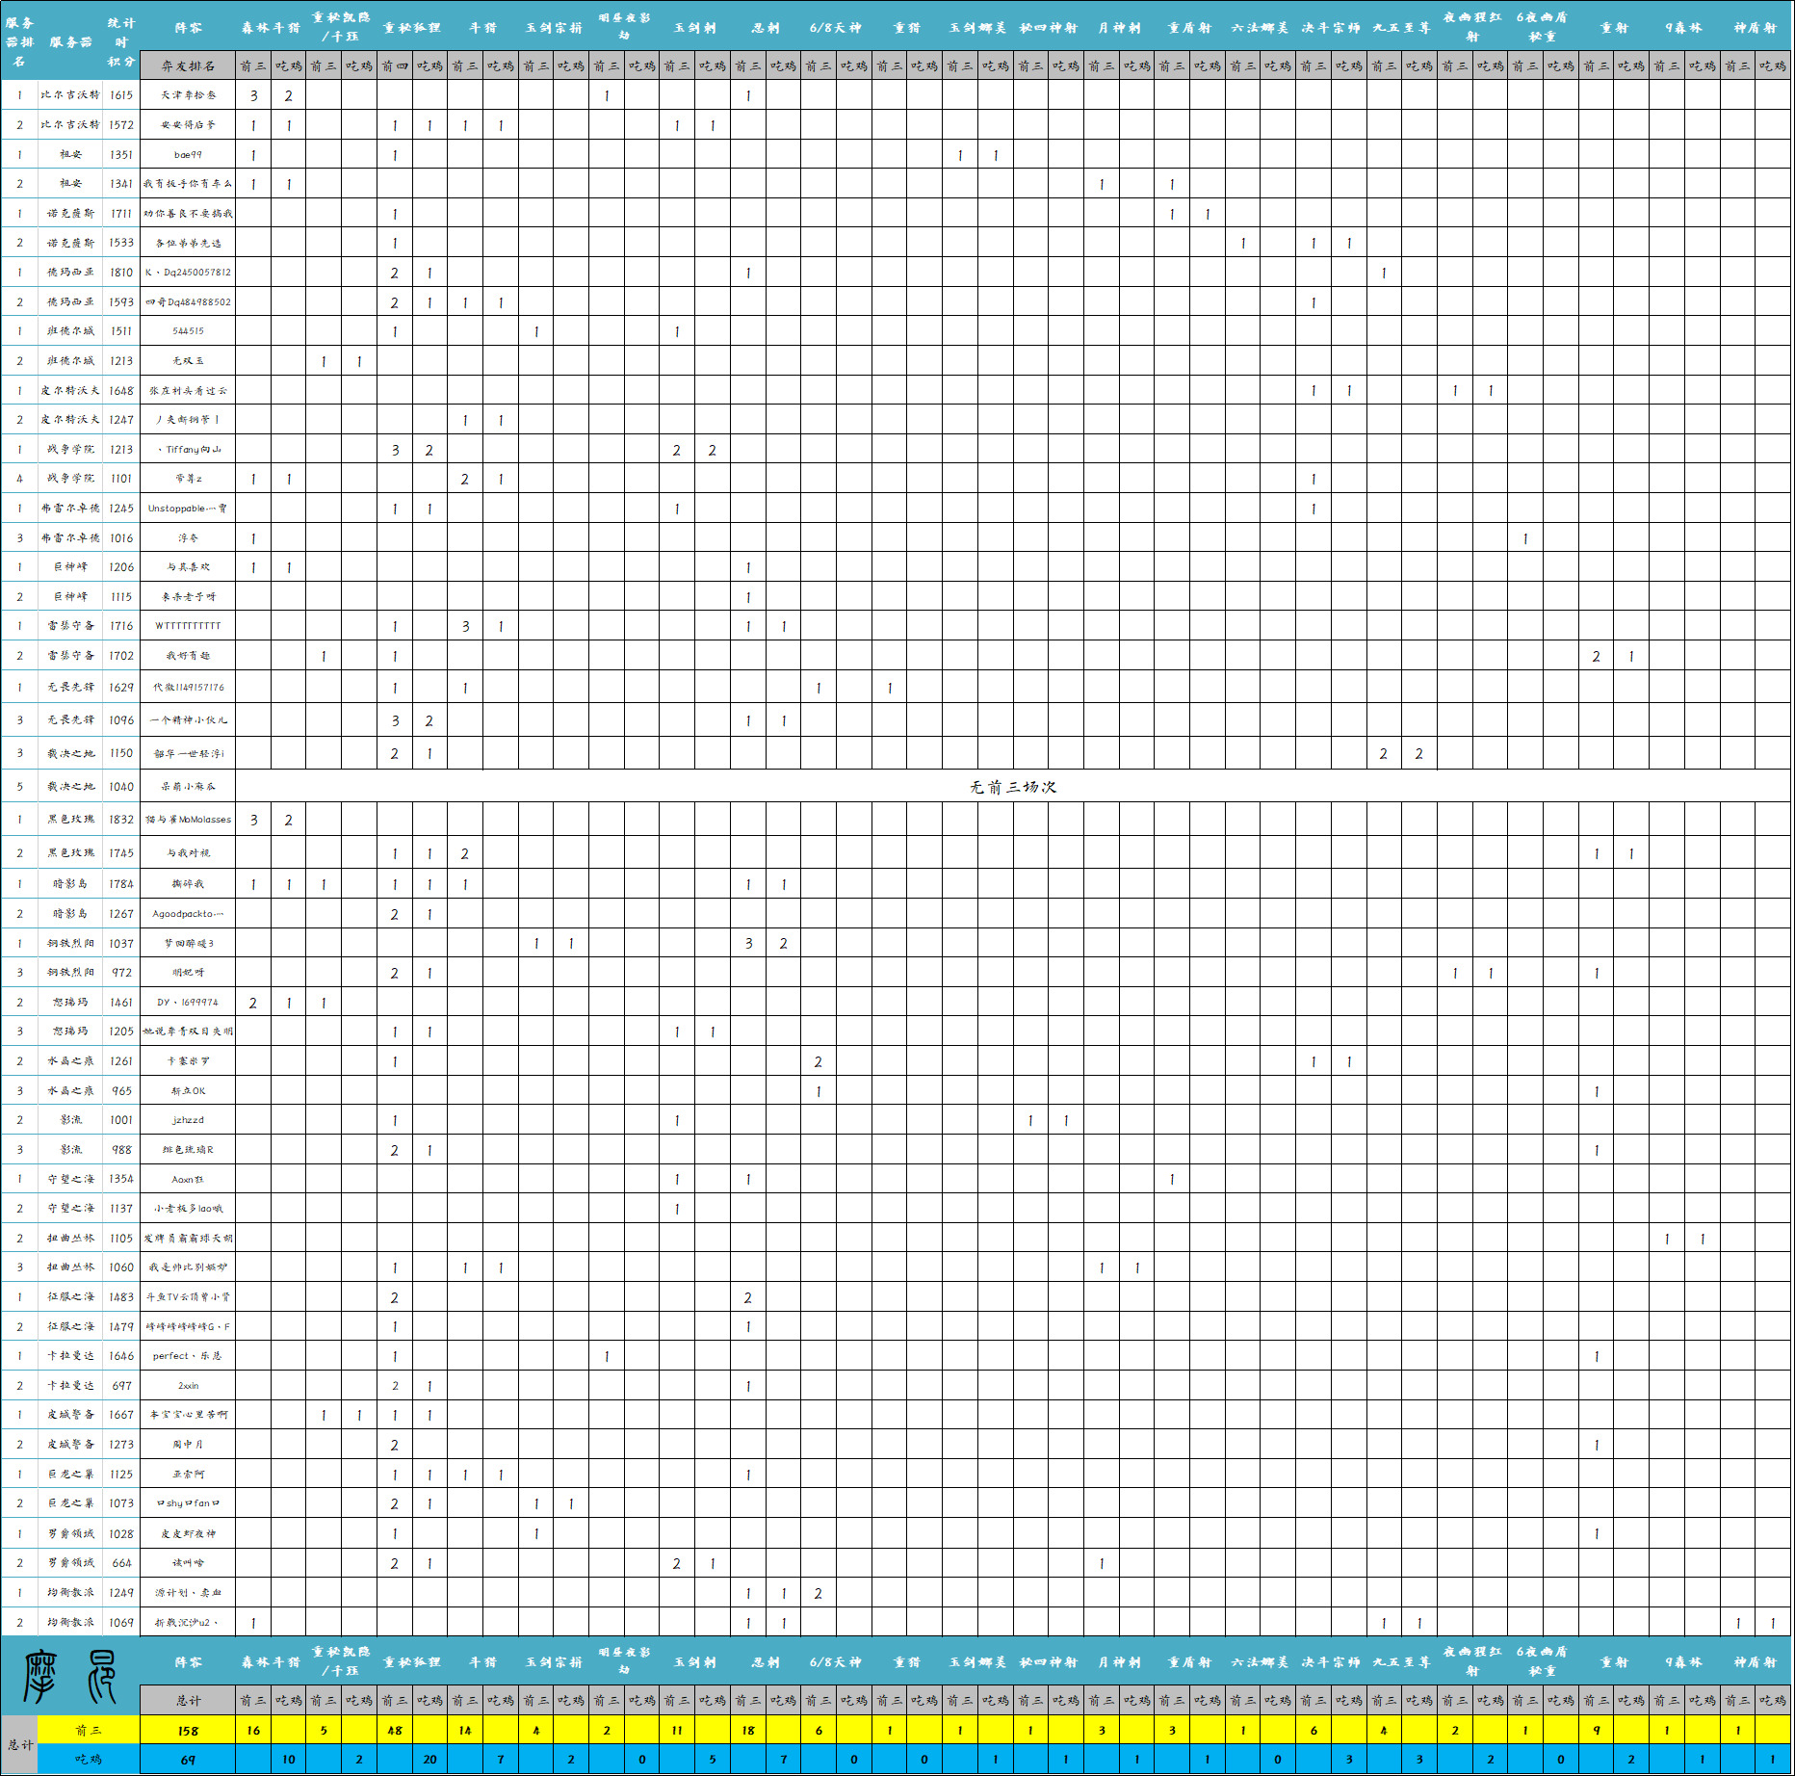Click the 森林斗猎 column header at top

271,28
